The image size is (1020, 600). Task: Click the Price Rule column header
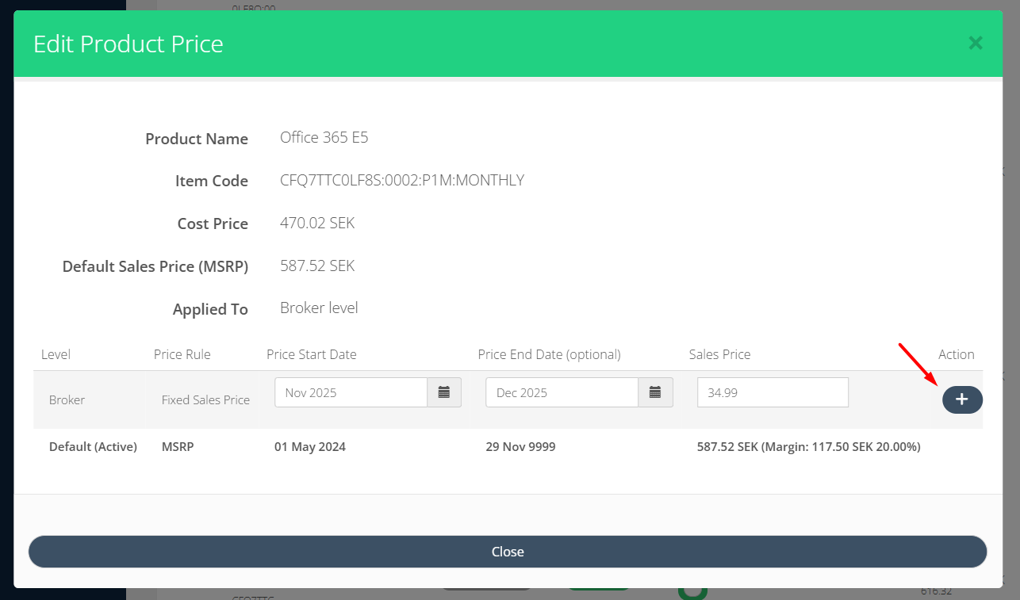(182, 354)
